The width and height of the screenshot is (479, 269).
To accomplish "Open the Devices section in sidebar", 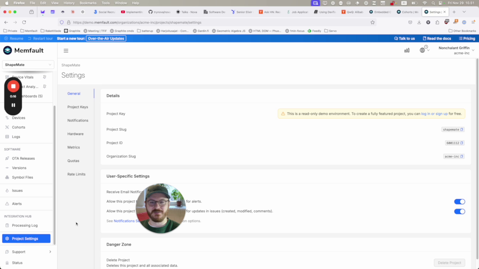I will (x=18, y=118).
